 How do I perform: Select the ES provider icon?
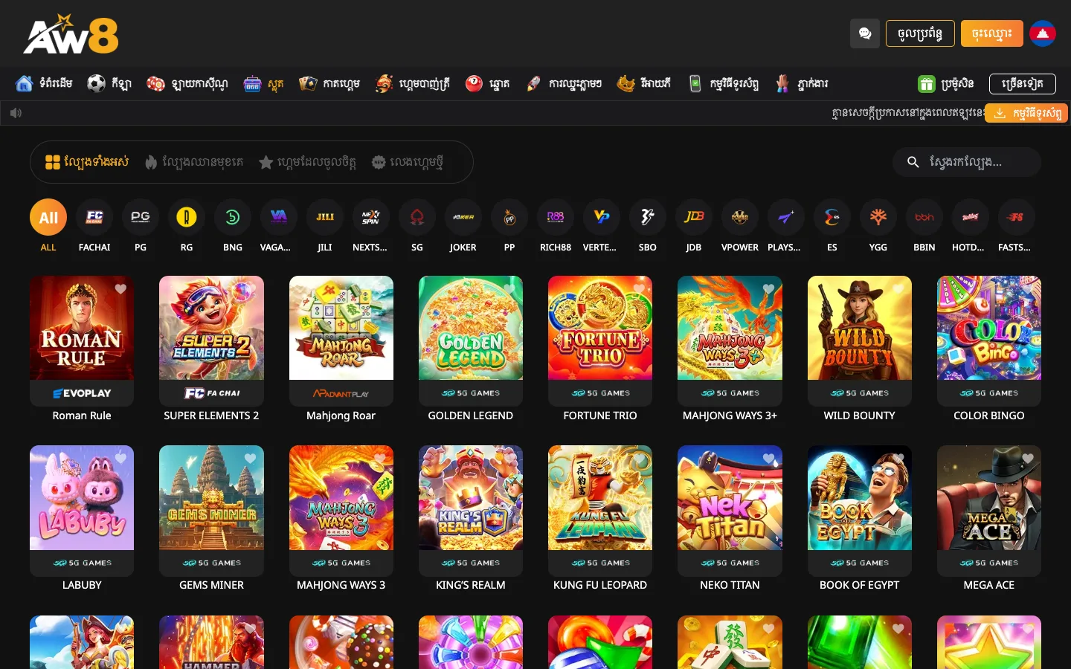coord(832,217)
